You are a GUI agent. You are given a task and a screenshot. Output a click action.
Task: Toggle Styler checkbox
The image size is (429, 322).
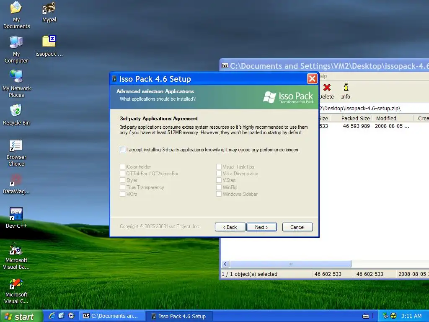pyautogui.click(x=123, y=180)
